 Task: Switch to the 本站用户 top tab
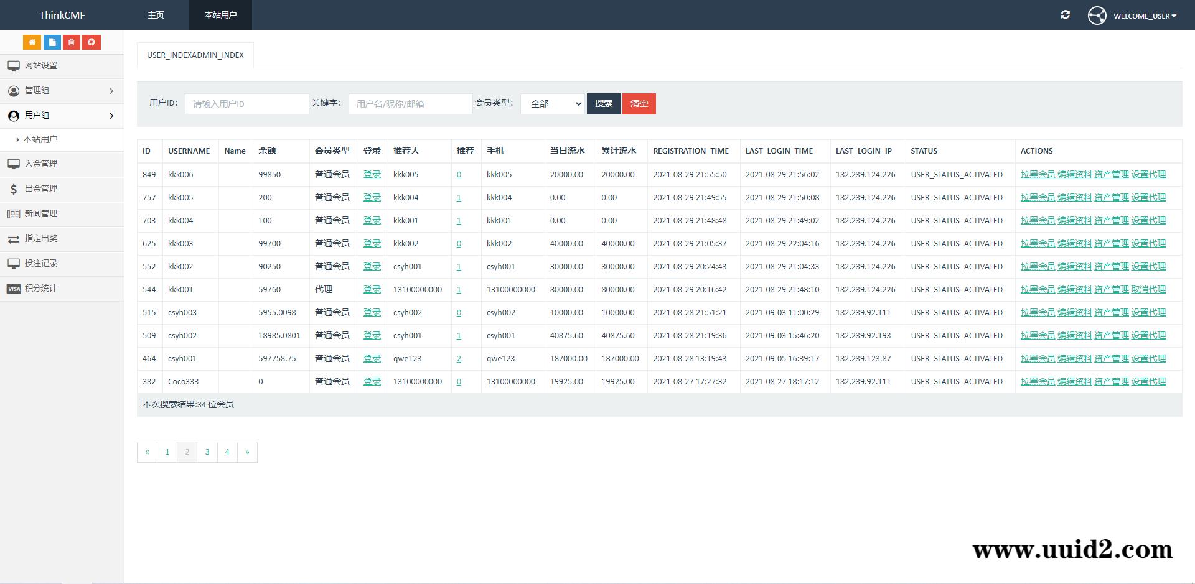pyautogui.click(x=220, y=14)
